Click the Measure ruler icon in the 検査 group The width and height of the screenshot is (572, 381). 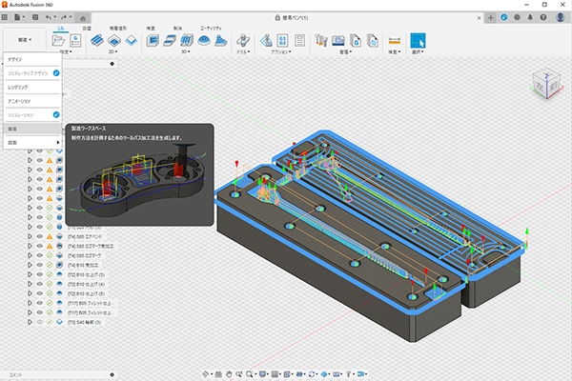tap(395, 41)
